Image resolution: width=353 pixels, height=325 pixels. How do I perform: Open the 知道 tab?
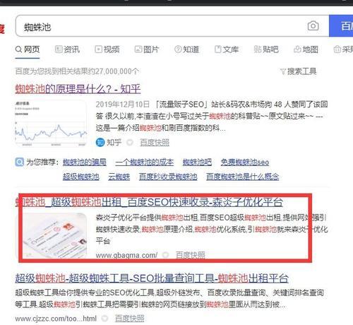187,49
